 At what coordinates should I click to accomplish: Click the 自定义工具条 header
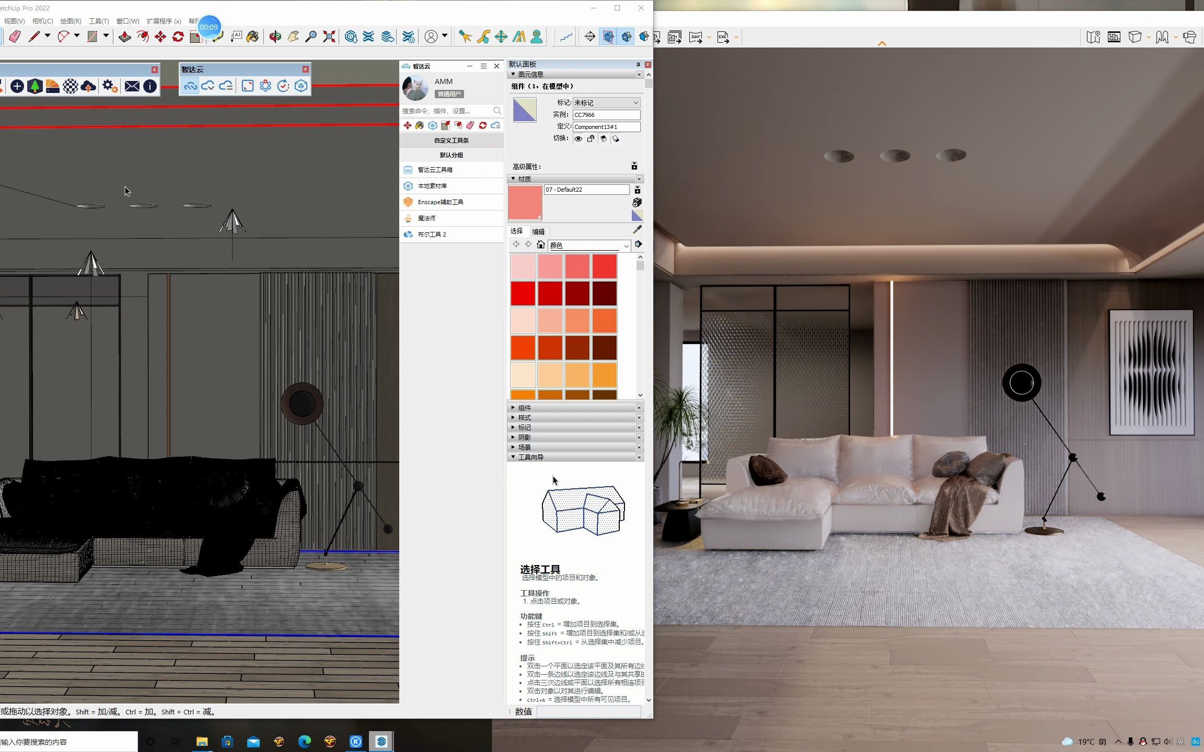point(451,140)
